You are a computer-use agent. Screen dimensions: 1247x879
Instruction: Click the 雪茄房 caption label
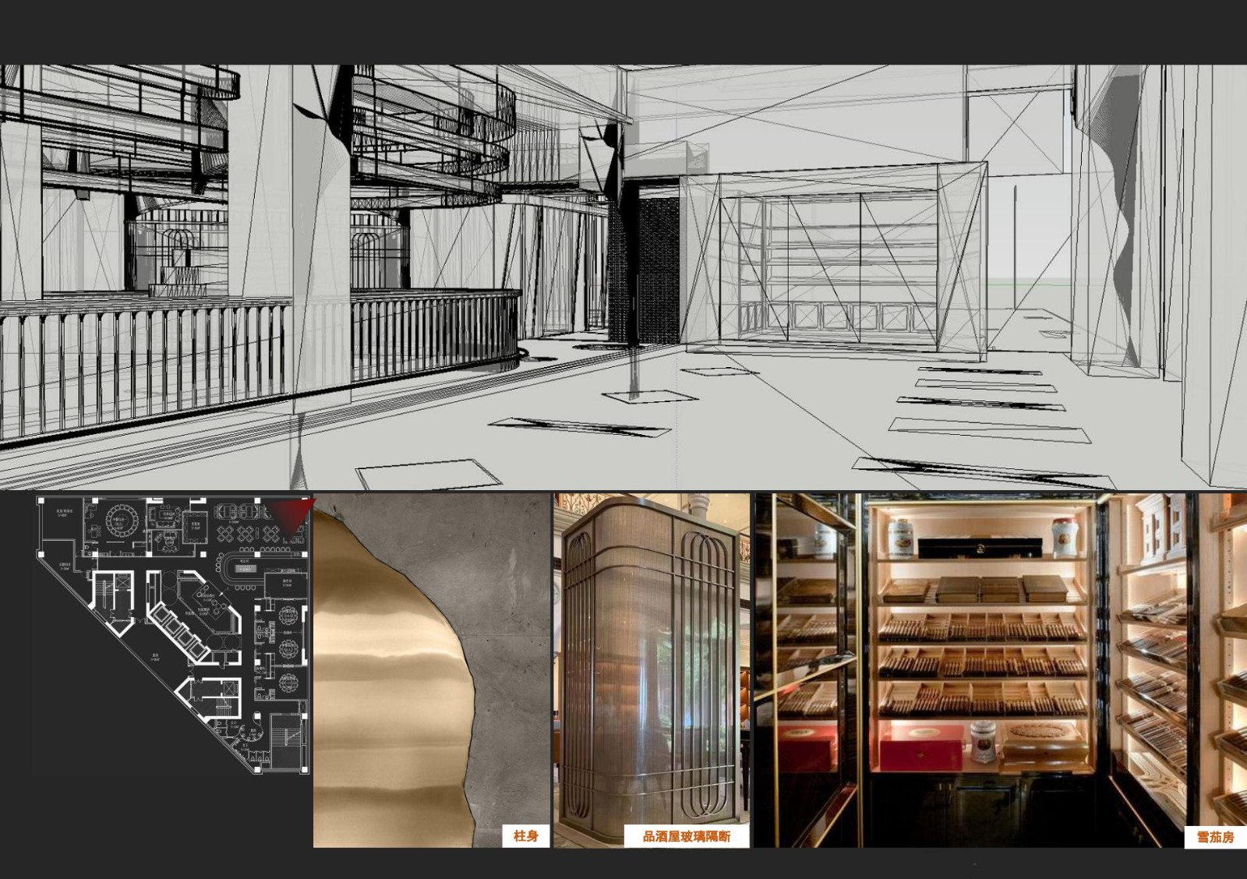coord(1215,838)
